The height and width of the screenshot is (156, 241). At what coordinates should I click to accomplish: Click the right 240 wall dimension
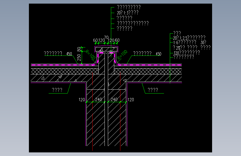[114, 99]
